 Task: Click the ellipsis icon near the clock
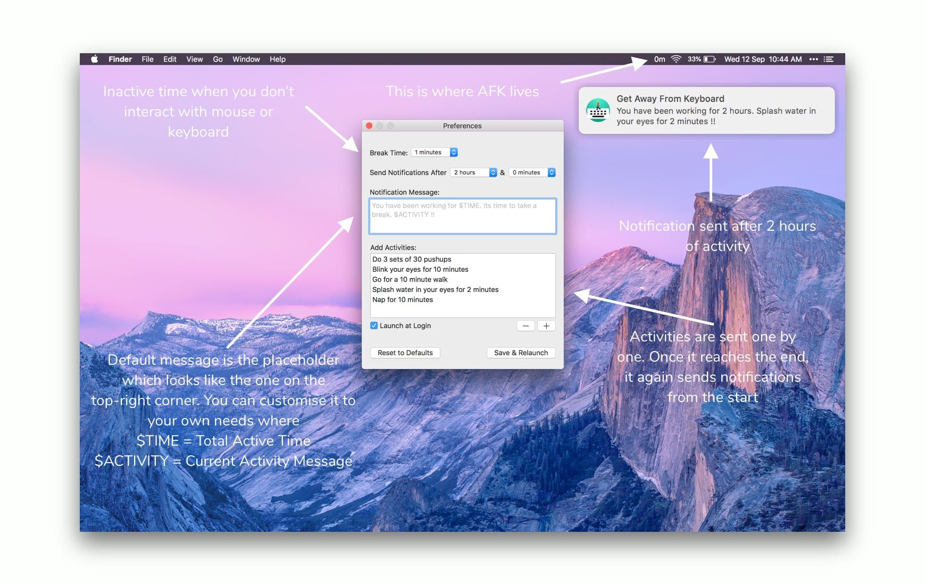point(814,59)
